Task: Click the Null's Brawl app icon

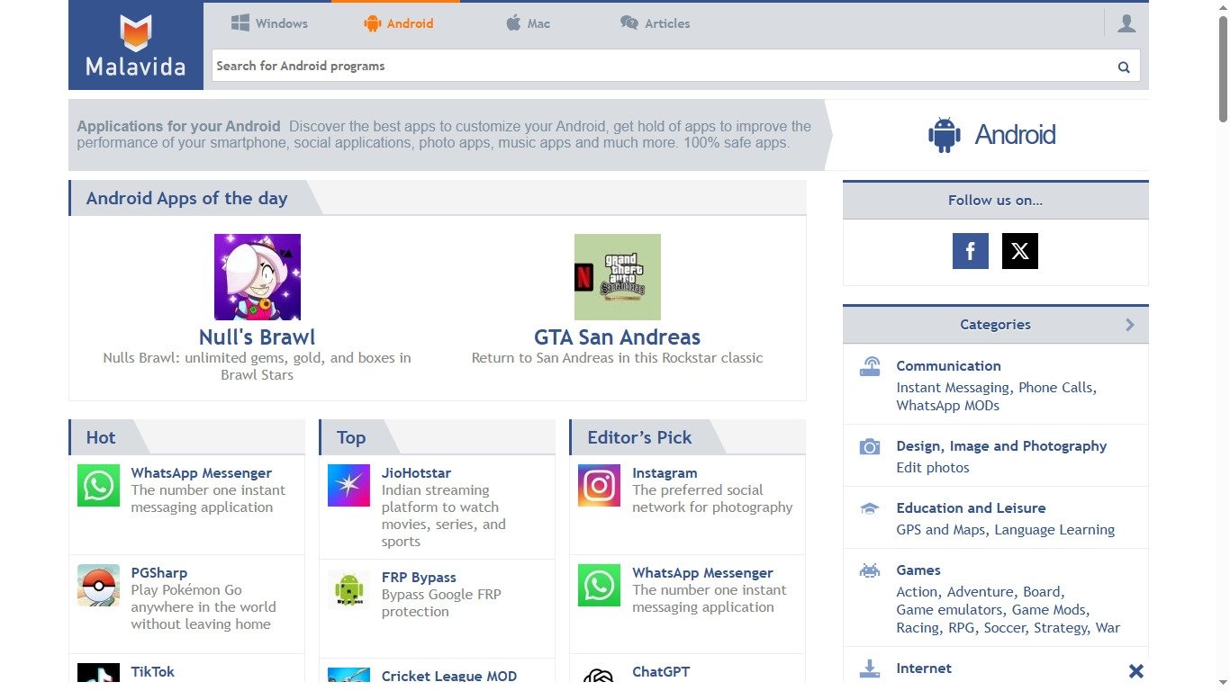Action: click(x=258, y=277)
